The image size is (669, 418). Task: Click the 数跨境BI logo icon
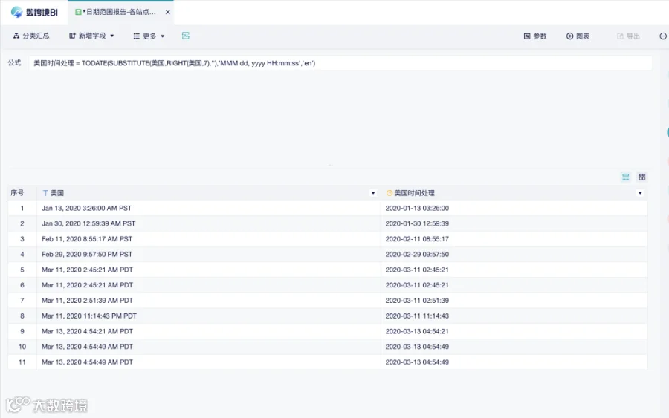pyautogui.click(x=16, y=12)
